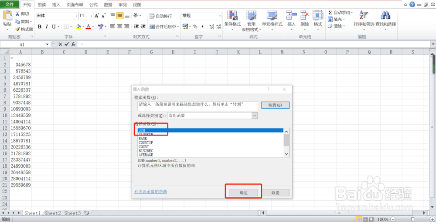Apply the red font color A
The height and width of the screenshot is (222, 436).
pyautogui.click(x=89, y=27)
